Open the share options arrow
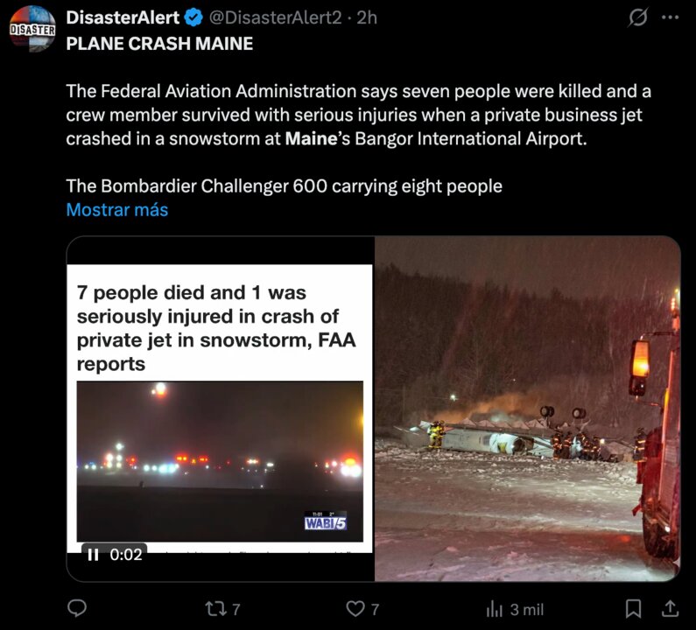 click(x=670, y=608)
